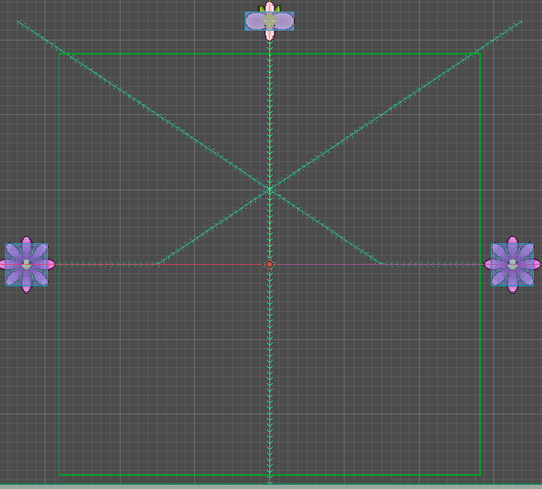
Task: Select the purple flower on the left
Action: point(26,264)
